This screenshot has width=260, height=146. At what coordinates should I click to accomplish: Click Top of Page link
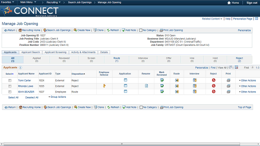coord(245,107)
